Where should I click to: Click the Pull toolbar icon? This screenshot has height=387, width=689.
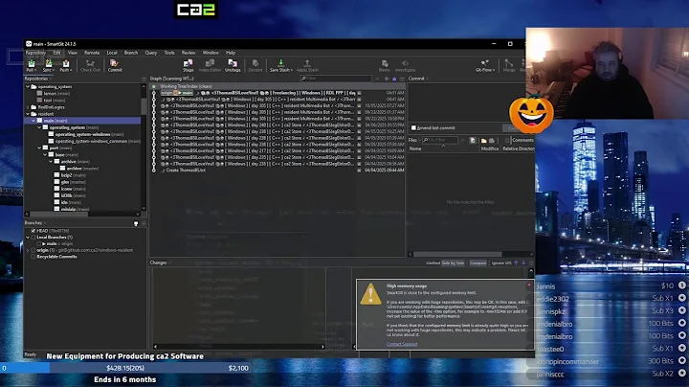click(x=32, y=65)
